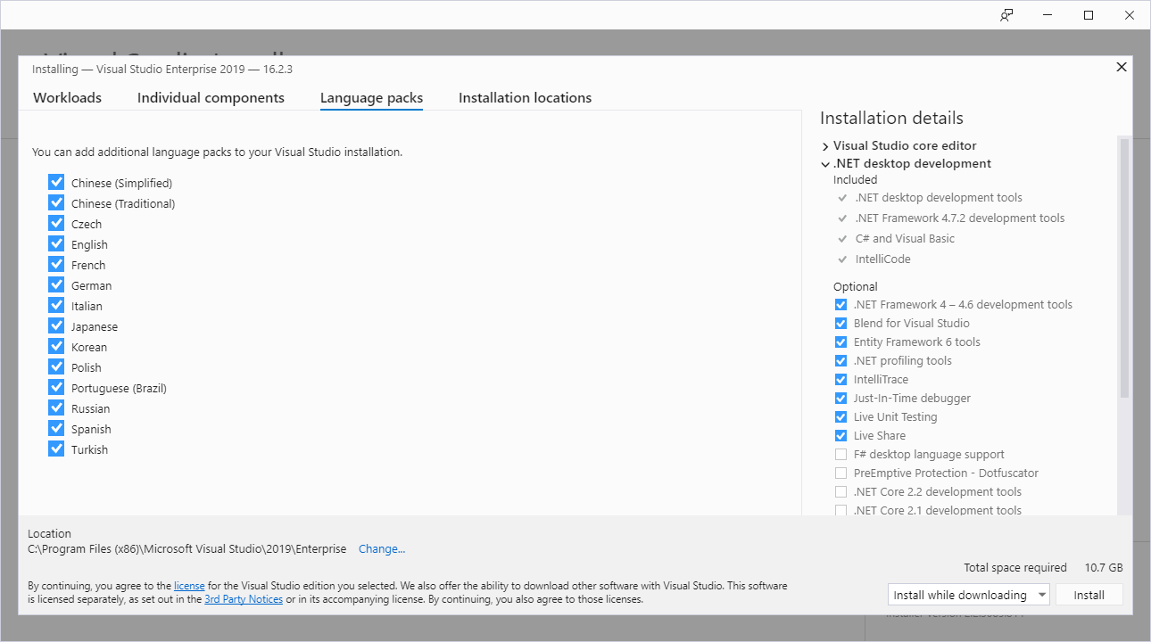
Task: Deselect the French language pack
Action: (x=56, y=265)
